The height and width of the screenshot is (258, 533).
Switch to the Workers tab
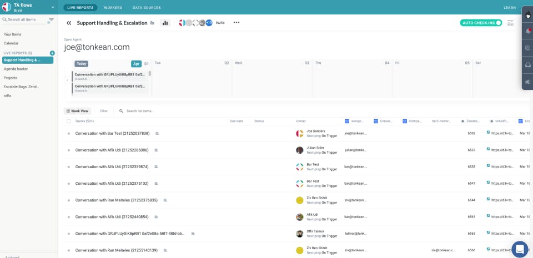click(113, 7)
